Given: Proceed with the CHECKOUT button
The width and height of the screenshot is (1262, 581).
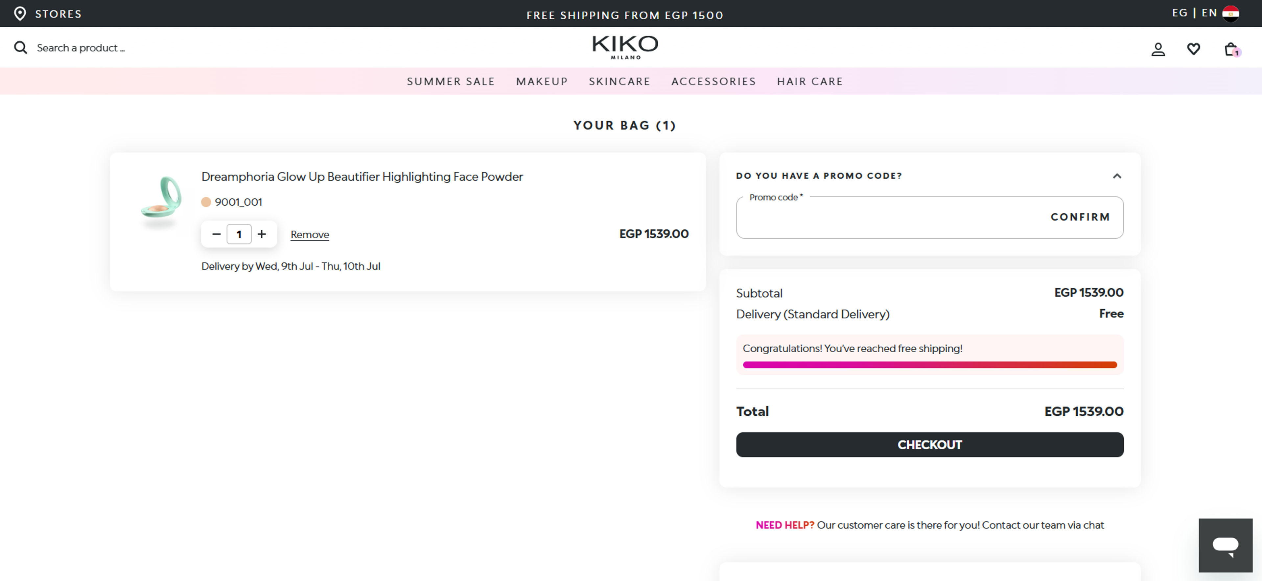Looking at the screenshot, I should pyautogui.click(x=929, y=445).
